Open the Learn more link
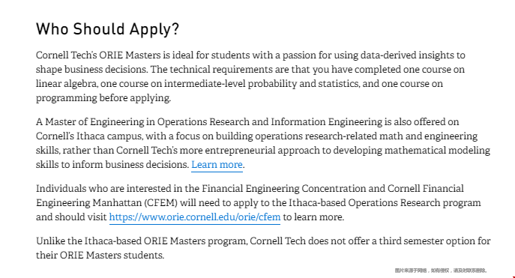This screenshot has height=278, width=515. coord(217,164)
